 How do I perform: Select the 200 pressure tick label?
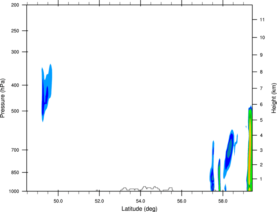[x=15, y=5]
